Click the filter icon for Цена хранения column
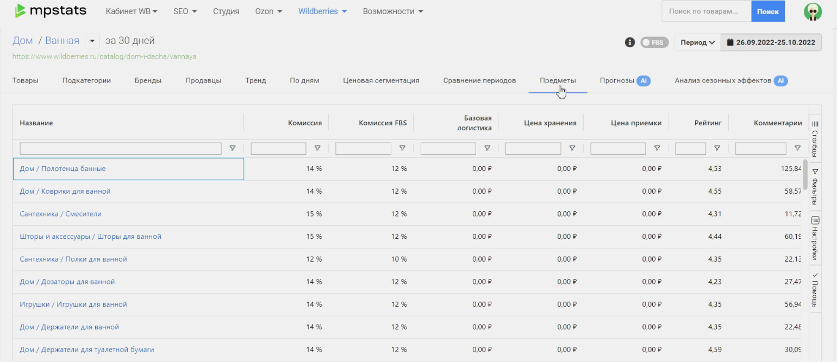 (x=572, y=148)
